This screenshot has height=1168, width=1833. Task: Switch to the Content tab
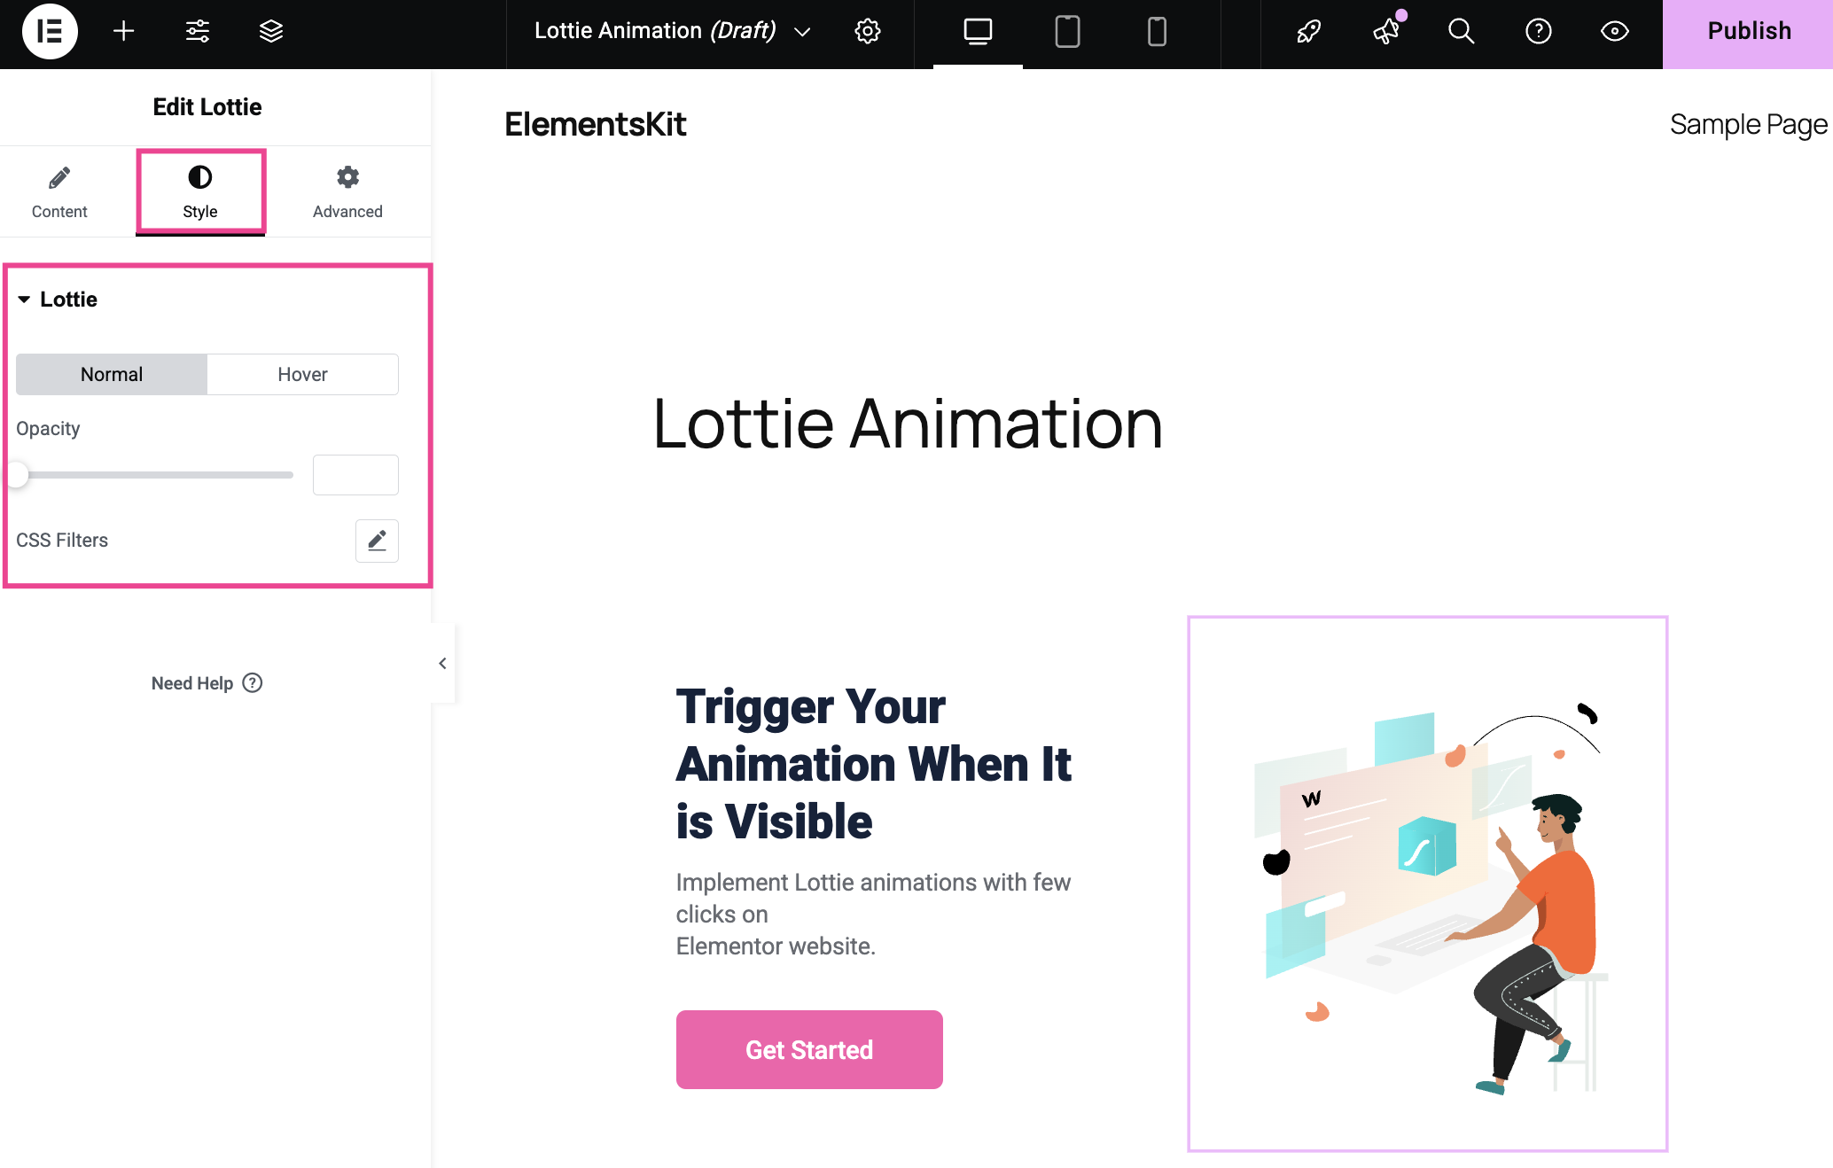point(59,191)
